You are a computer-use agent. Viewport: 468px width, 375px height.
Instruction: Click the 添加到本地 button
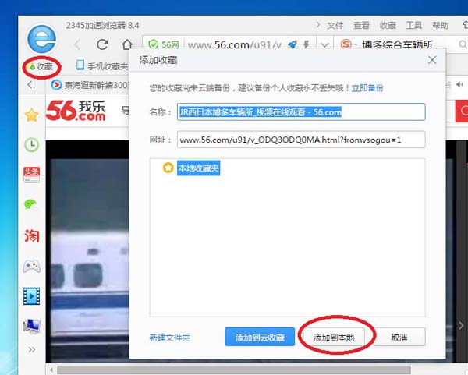pyautogui.click(x=334, y=337)
